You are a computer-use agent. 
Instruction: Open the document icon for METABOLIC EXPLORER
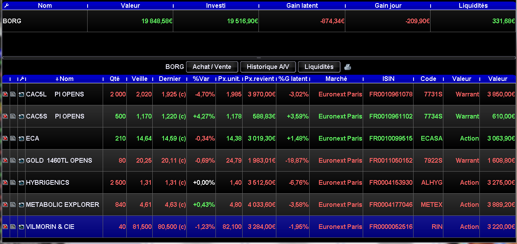pyautogui.click(x=13, y=204)
